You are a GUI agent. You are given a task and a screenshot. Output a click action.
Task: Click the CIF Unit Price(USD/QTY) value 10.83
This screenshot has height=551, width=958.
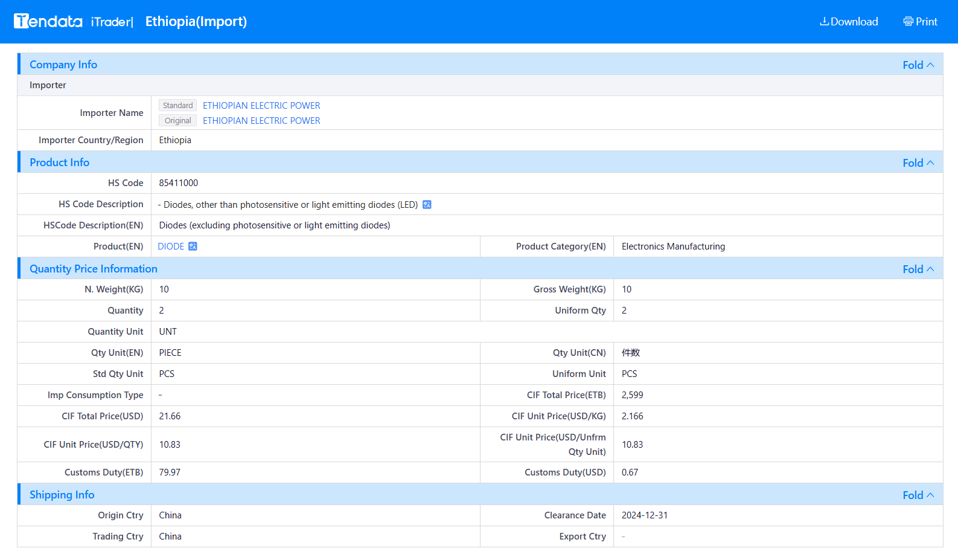point(170,445)
